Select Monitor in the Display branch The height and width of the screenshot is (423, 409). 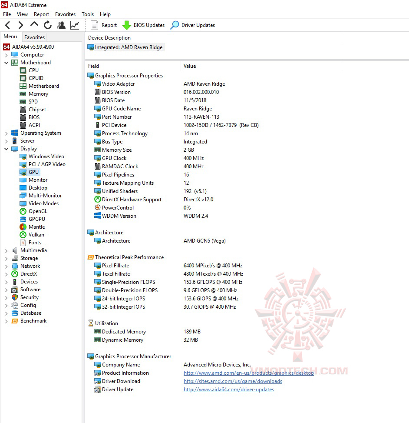click(x=38, y=180)
